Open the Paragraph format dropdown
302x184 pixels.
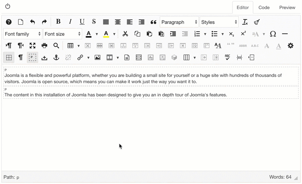(x=179, y=22)
